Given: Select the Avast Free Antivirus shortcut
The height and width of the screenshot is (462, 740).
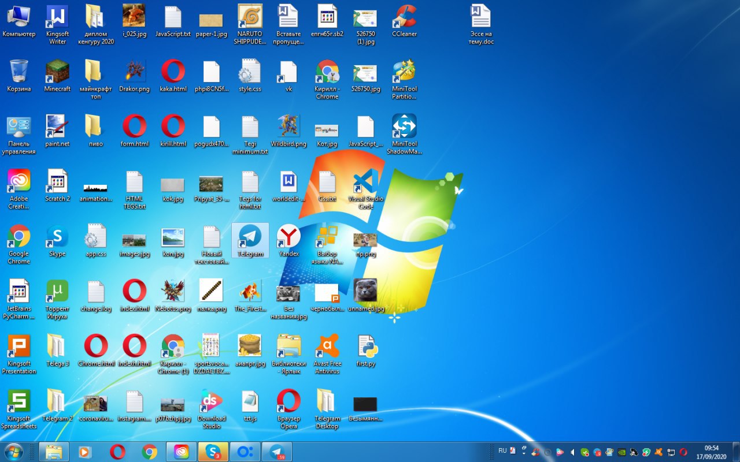Looking at the screenshot, I should [327, 354].
